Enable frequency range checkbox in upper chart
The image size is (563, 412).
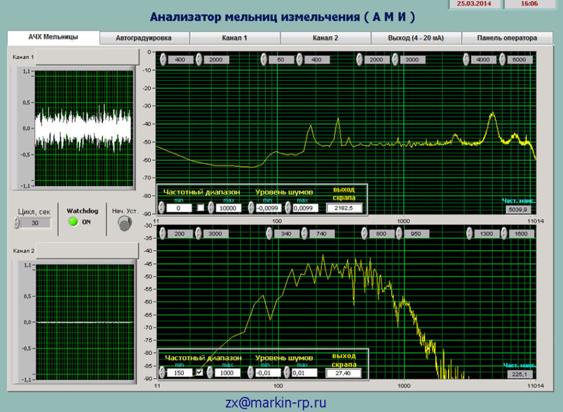click(x=201, y=208)
